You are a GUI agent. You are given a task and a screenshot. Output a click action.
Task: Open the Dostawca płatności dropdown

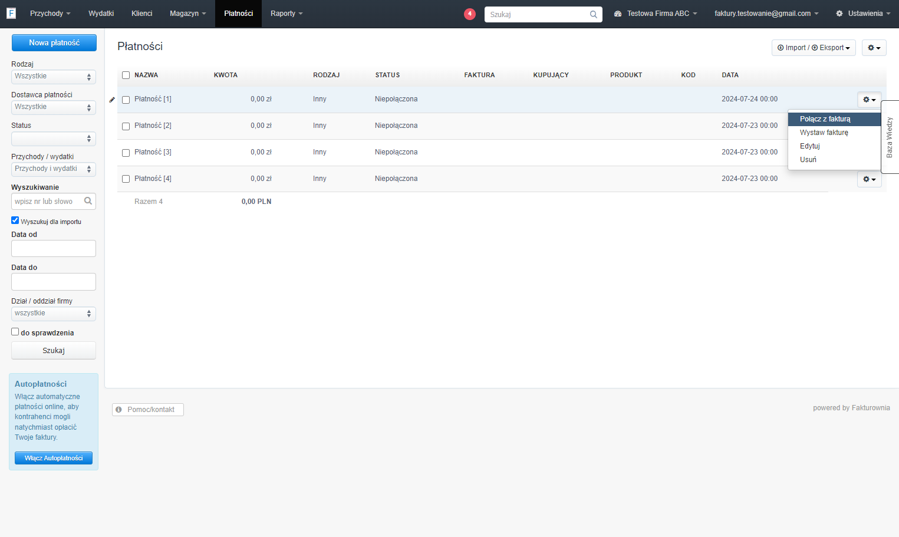(54, 107)
